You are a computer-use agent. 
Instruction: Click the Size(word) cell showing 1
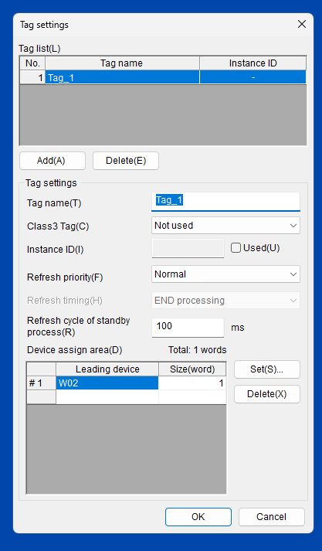point(192,383)
